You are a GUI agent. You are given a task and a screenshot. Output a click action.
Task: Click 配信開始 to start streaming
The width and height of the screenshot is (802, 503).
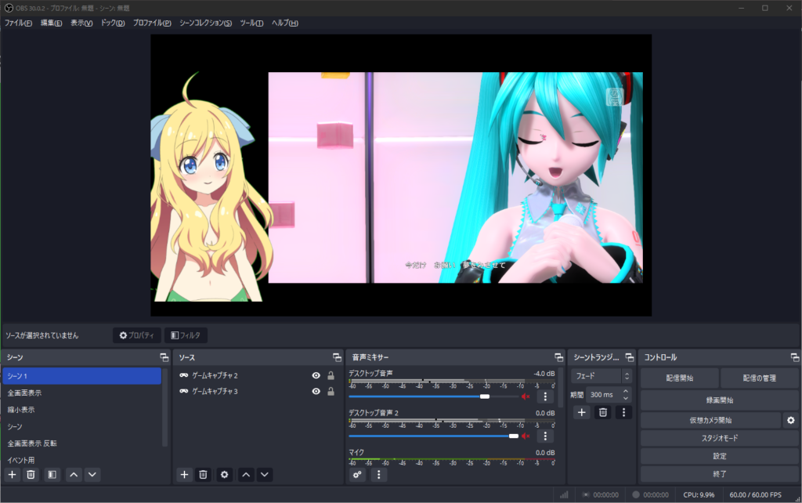[679, 378]
